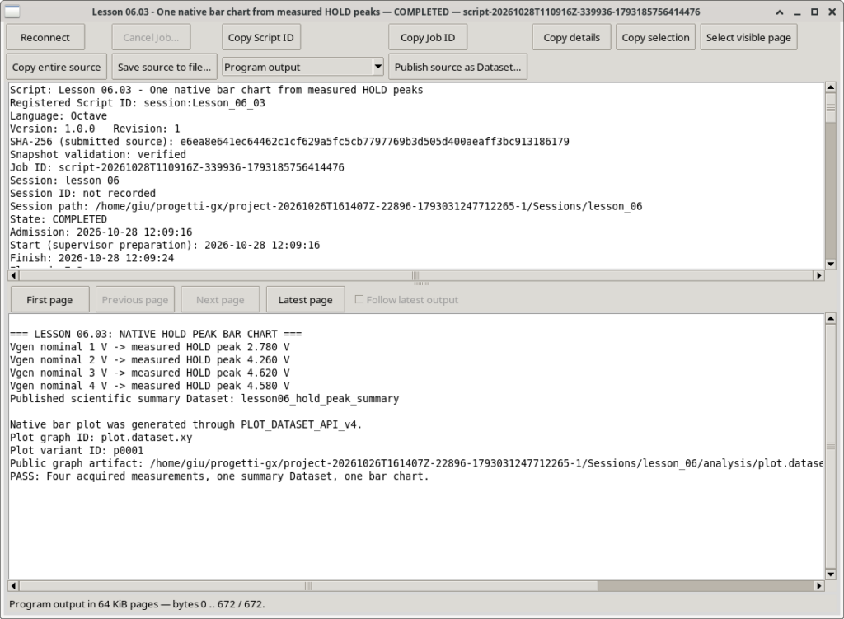The image size is (844, 619).
Task: Click the title bar shade-up arrow icon
Action: (x=780, y=12)
